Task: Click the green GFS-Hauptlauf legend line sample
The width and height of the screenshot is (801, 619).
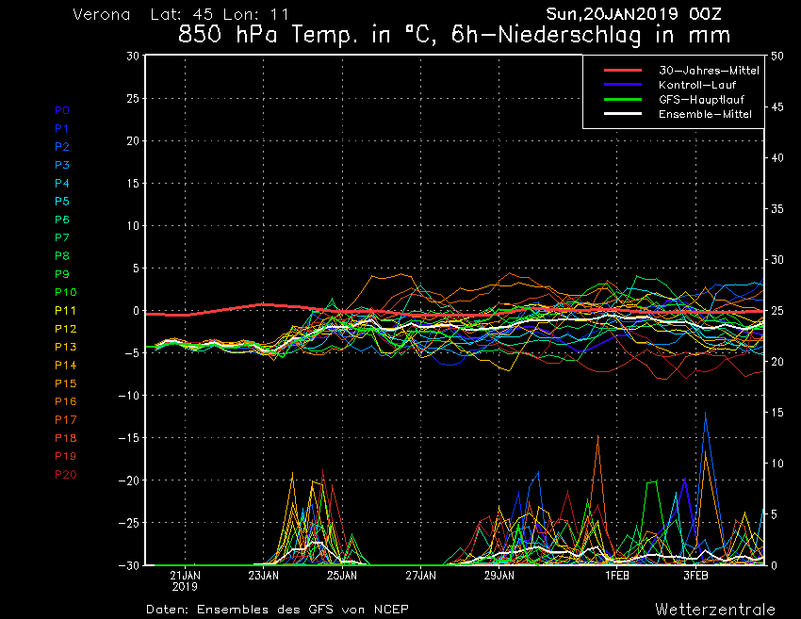Action: 623,99
